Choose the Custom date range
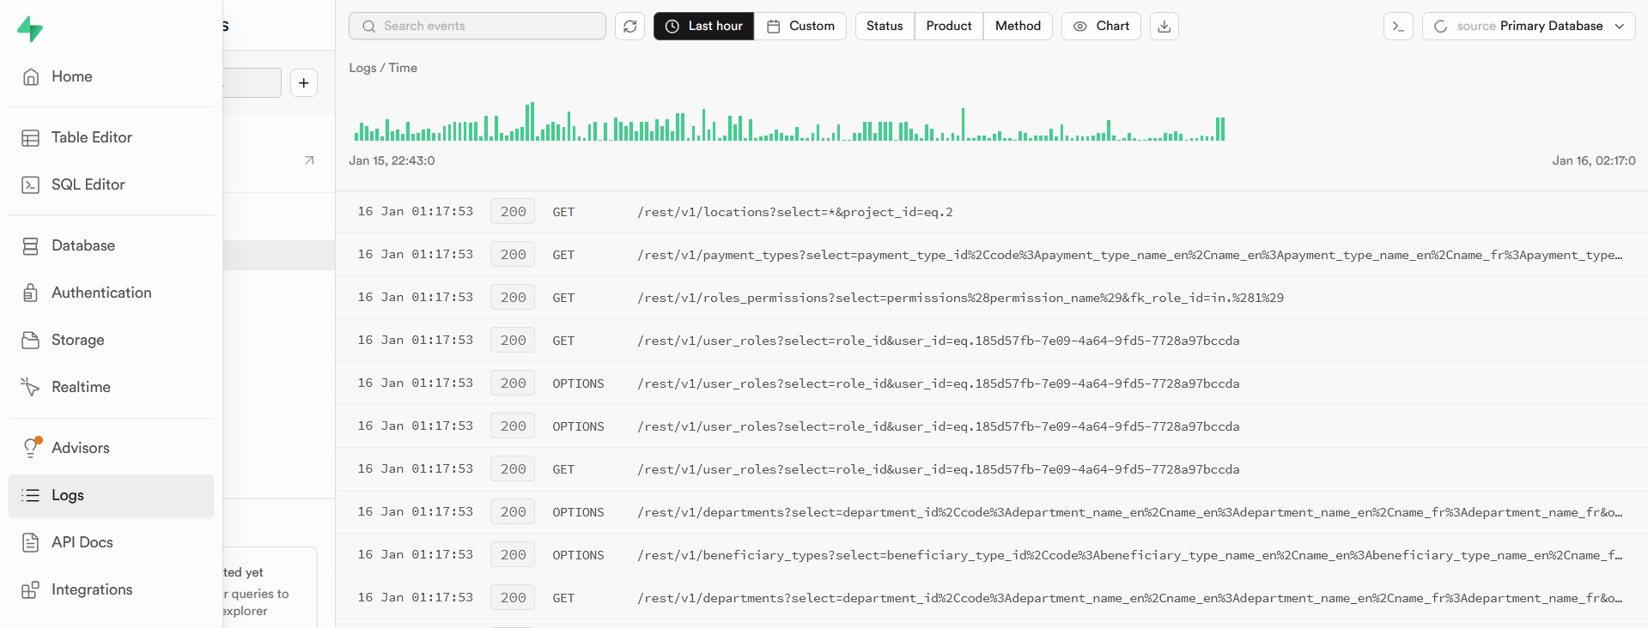The height and width of the screenshot is (628, 1648). tap(800, 26)
